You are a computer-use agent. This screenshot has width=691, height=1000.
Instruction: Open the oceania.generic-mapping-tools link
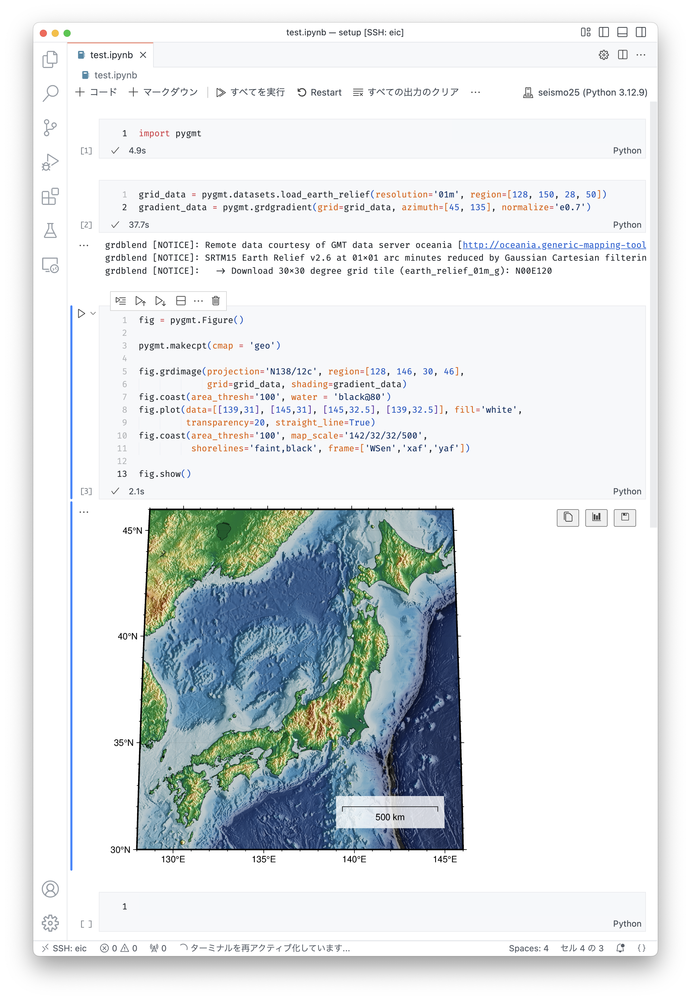tap(554, 245)
